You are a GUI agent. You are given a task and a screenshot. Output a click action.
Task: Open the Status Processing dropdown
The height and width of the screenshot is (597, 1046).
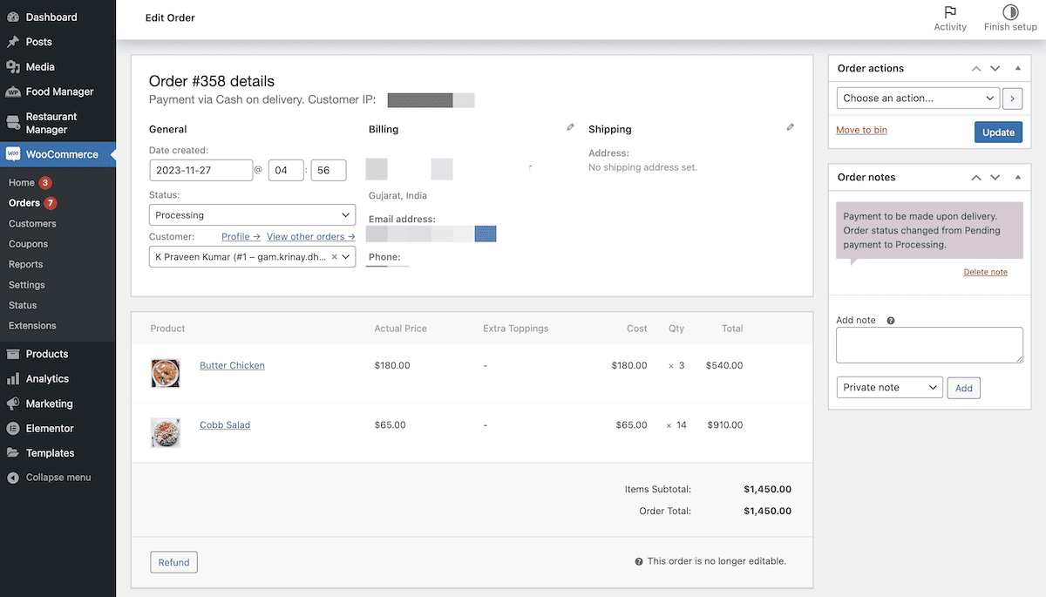click(x=252, y=215)
